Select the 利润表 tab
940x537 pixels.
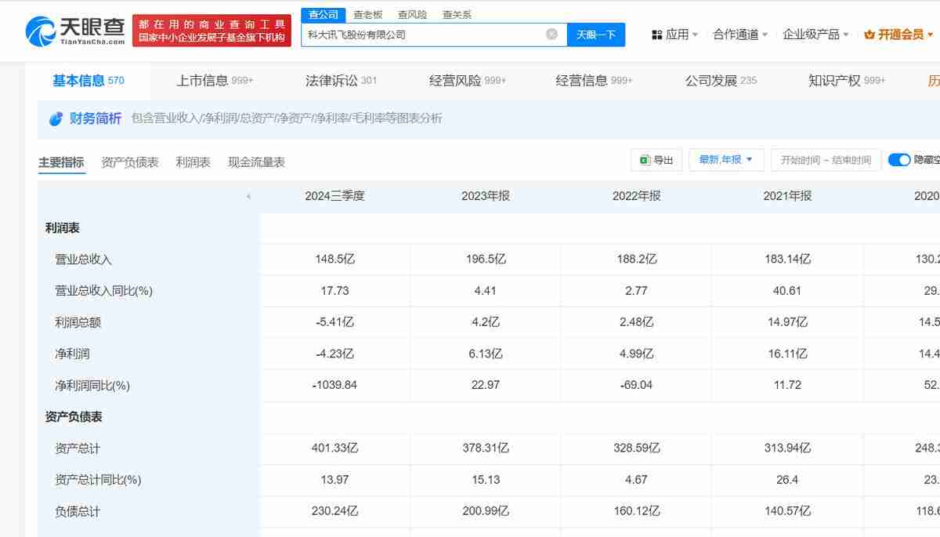pyautogui.click(x=193, y=161)
